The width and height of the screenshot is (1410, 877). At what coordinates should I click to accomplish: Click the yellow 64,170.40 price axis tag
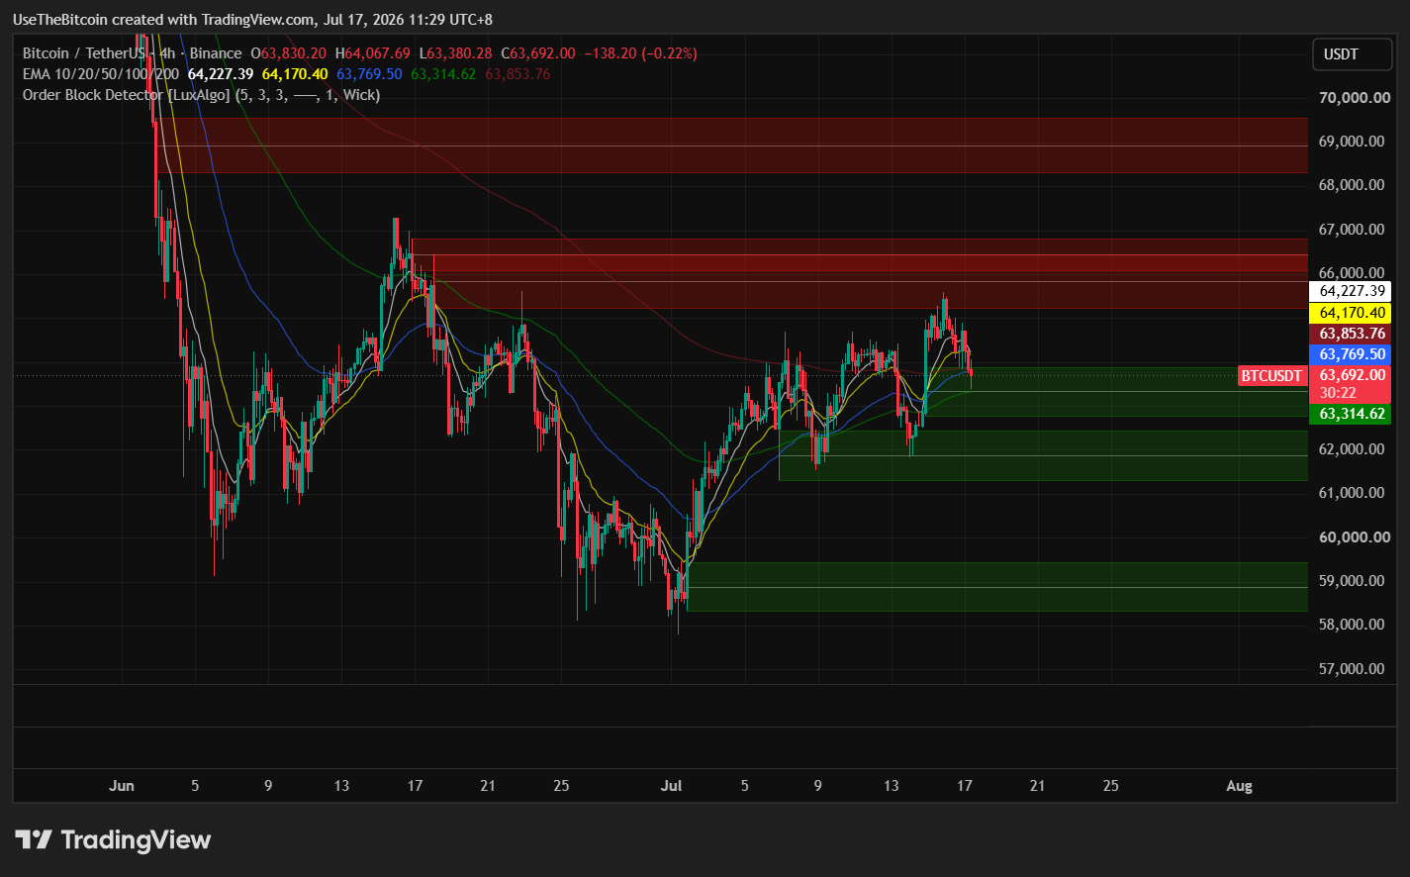coord(1350,313)
